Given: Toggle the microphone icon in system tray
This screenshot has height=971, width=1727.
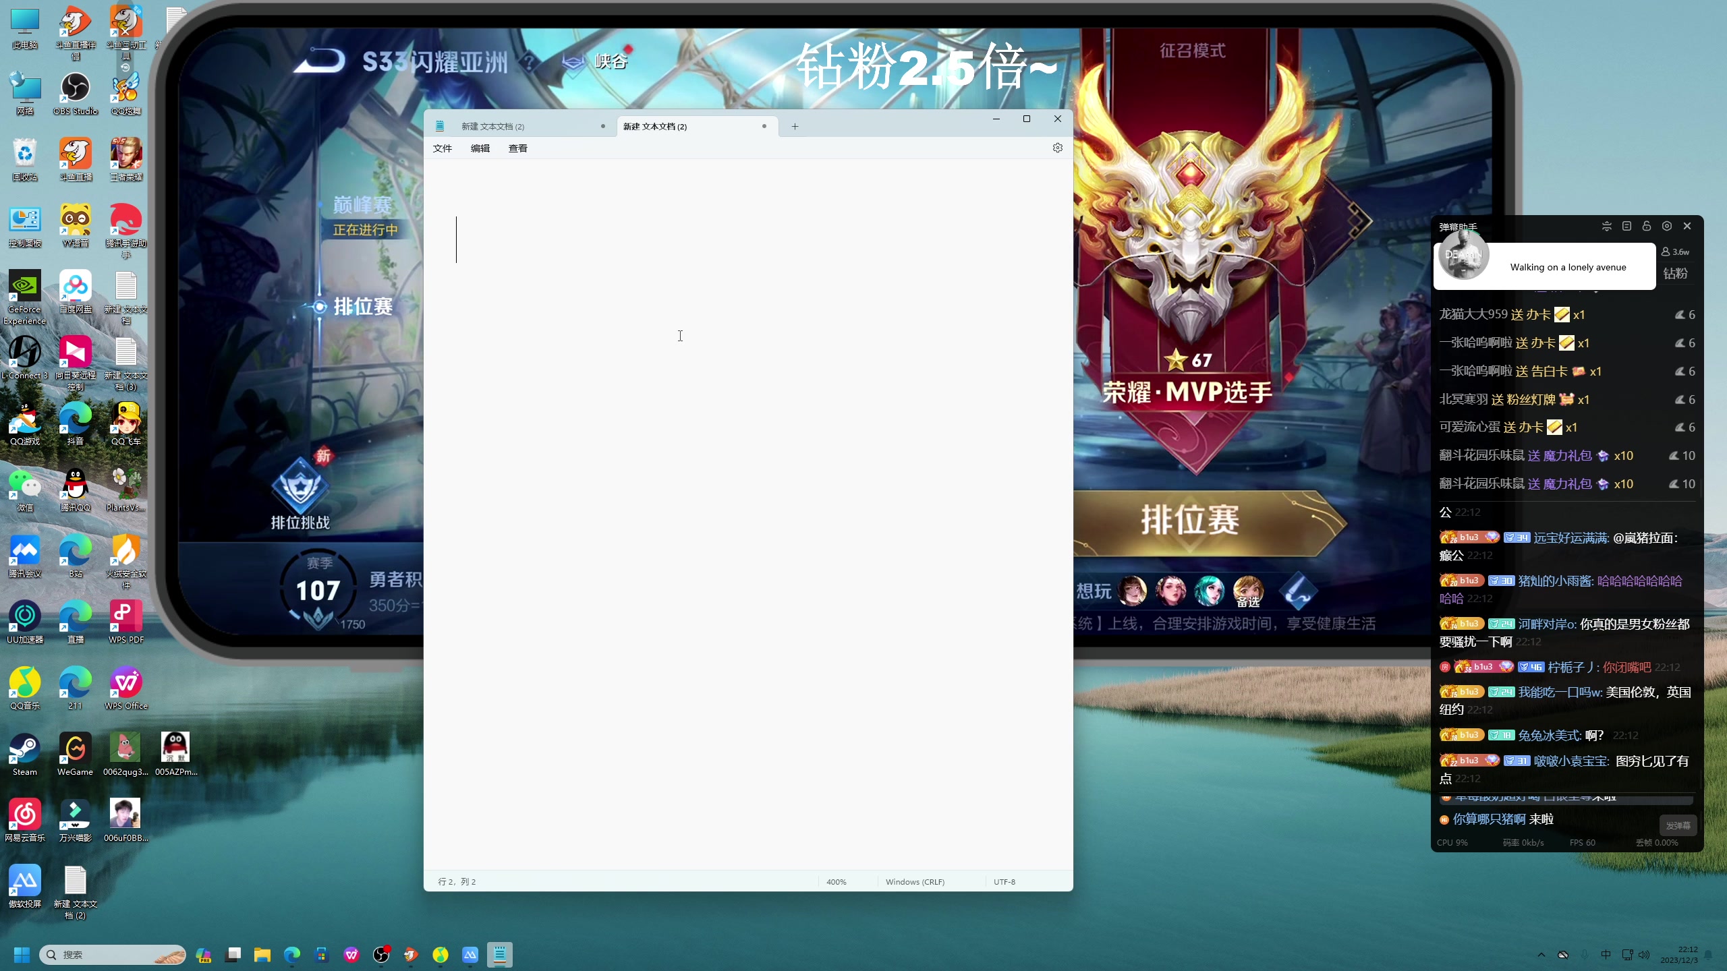Looking at the screenshot, I should [1585, 954].
